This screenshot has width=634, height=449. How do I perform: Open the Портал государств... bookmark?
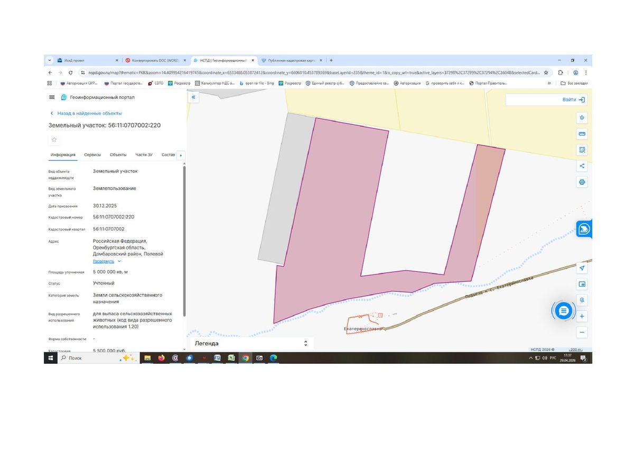[x=124, y=83]
